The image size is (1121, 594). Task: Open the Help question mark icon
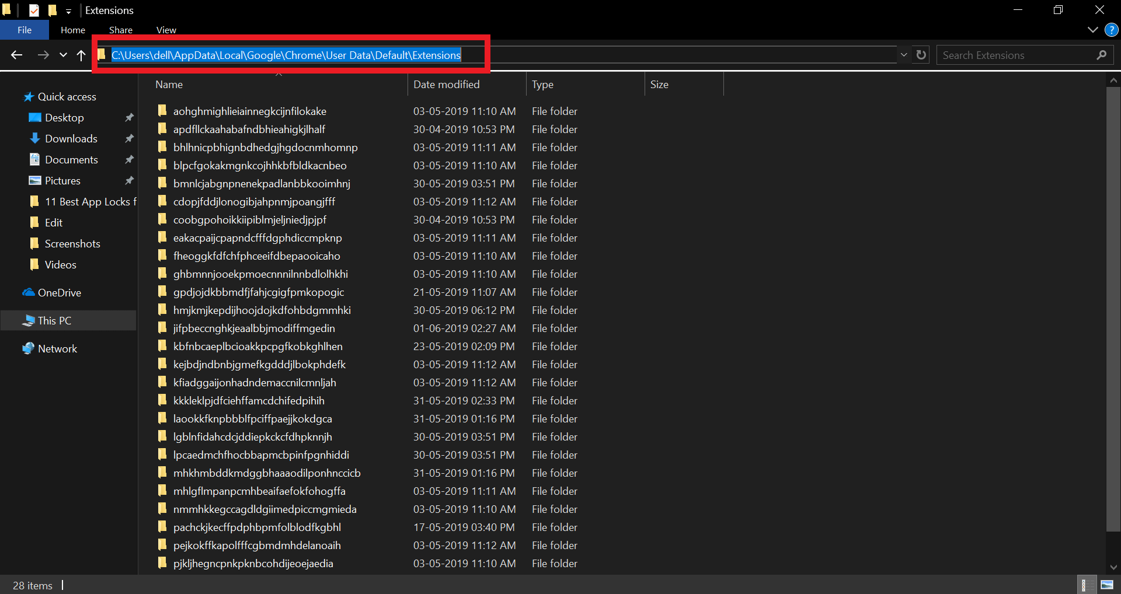1111,30
